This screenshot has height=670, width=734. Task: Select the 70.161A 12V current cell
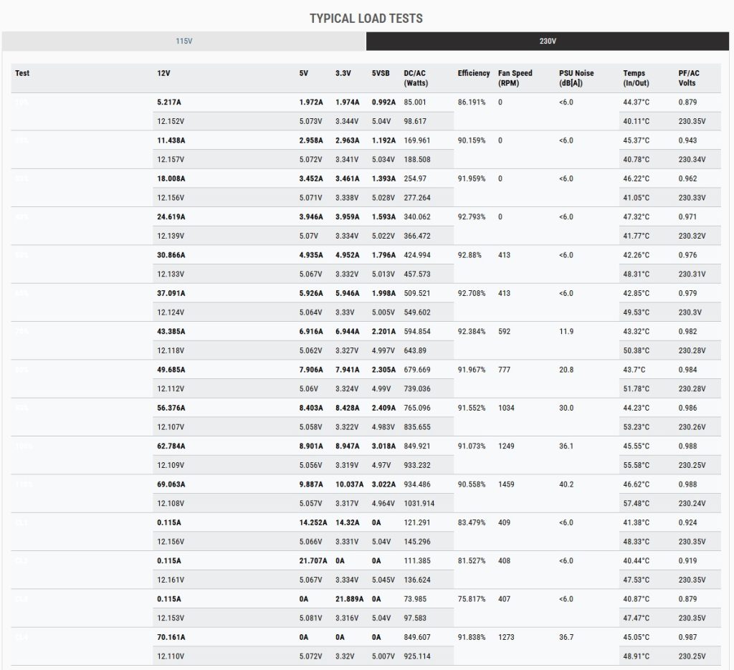(x=171, y=637)
